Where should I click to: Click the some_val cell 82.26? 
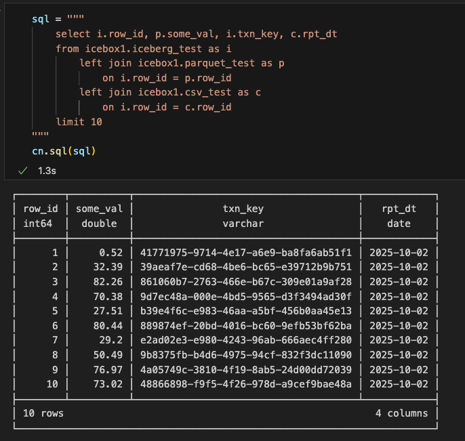(108, 282)
